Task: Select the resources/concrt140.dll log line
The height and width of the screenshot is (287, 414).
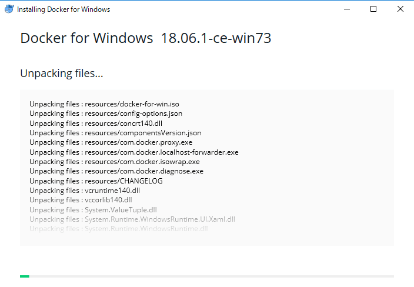Action: pos(96,124)
